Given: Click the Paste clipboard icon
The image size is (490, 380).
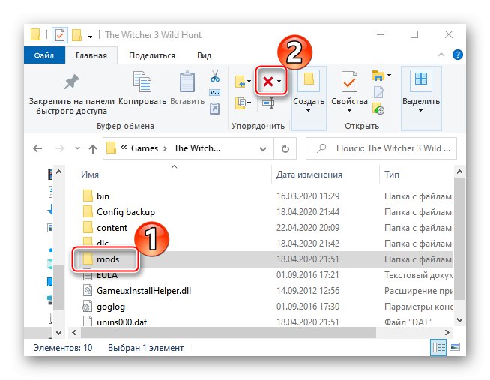Looking at the screenshot, I should tap(187, 82).
